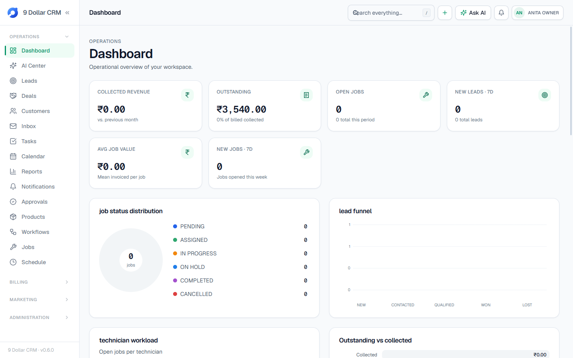Click the WON label in lead funnel
This screenshot has height=358, width=573.
click(x=485, y=305)
